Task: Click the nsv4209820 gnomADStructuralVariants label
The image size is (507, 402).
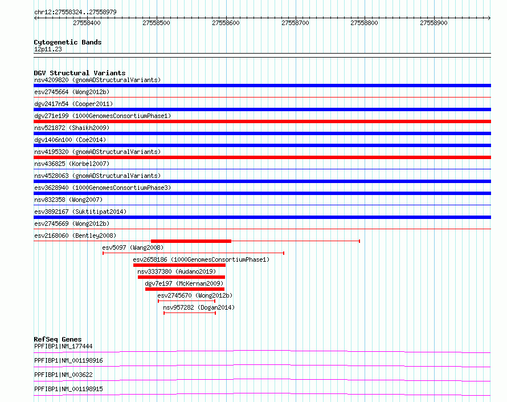Action: tap(97, 80)
